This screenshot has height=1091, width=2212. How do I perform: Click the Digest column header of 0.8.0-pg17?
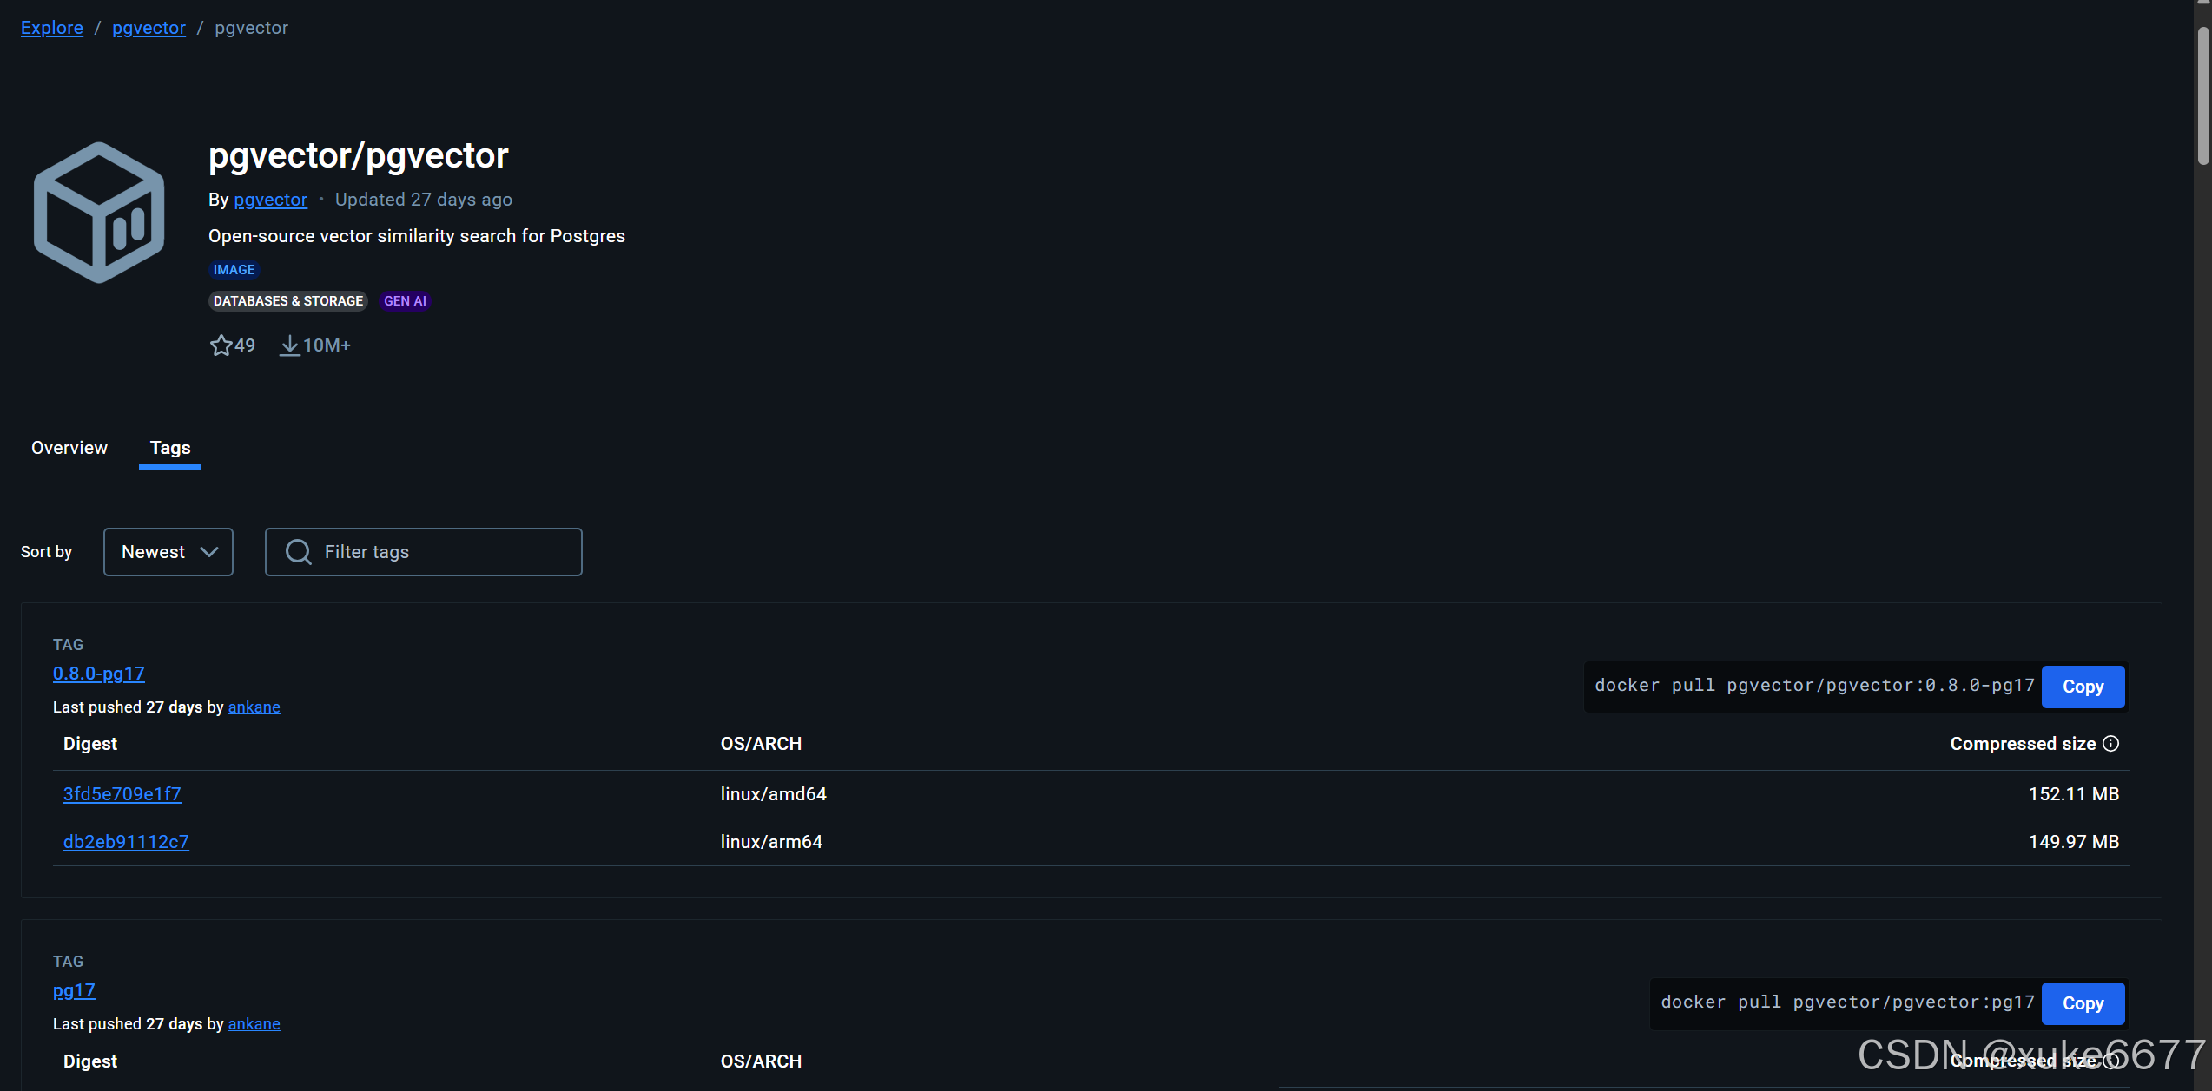tap(90, 744)
